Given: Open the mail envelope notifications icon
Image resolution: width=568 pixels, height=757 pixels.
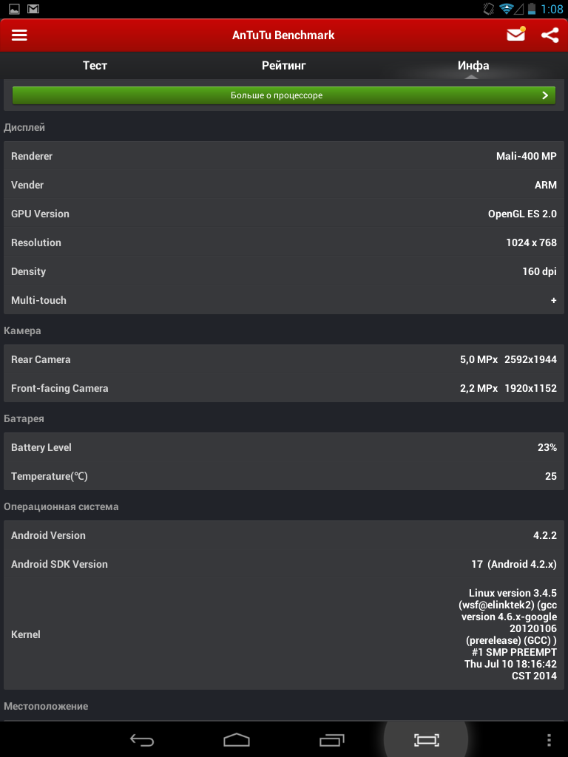Looking at the screenshot, I should pos(515,35).
